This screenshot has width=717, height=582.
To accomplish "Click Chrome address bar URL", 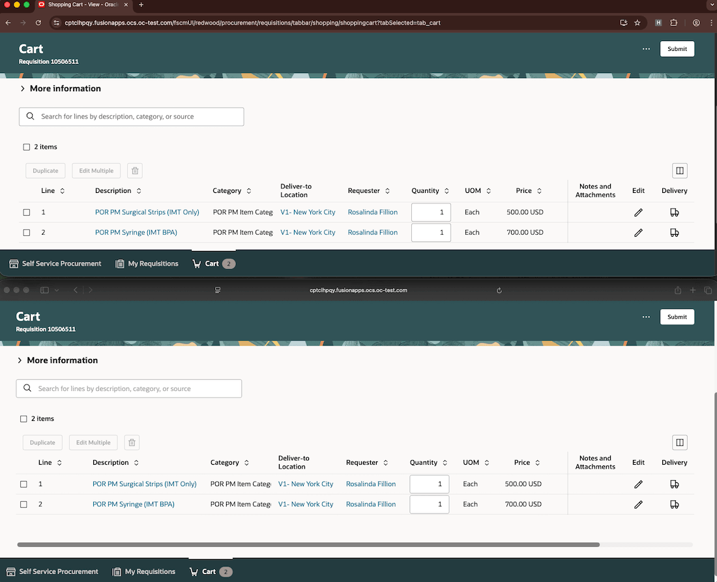I will (252, 23).
